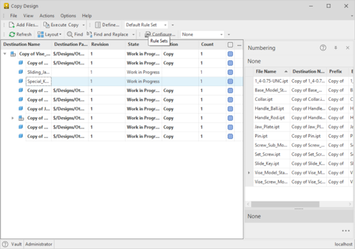Select the Special_K destination name field

[39, 81]
